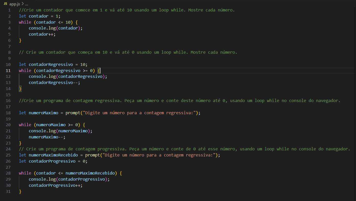Click the closing brace on line 6

20,40
